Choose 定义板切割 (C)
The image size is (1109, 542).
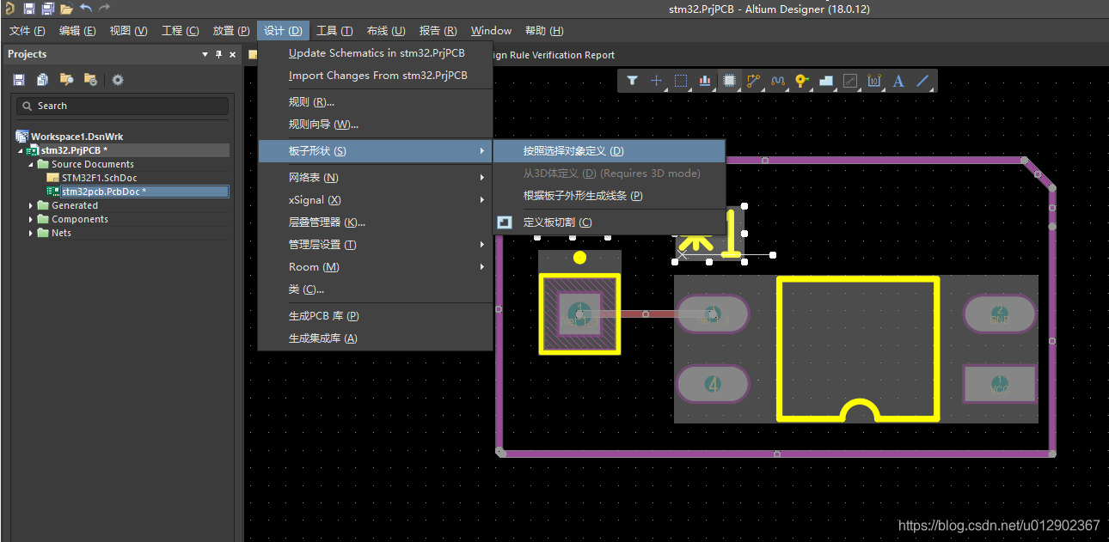click(x=610, y=222)
